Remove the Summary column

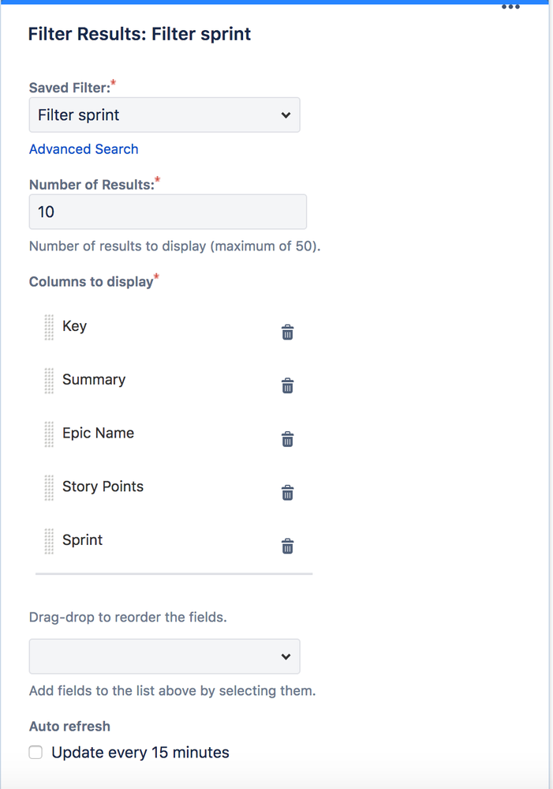coord(287,385)
